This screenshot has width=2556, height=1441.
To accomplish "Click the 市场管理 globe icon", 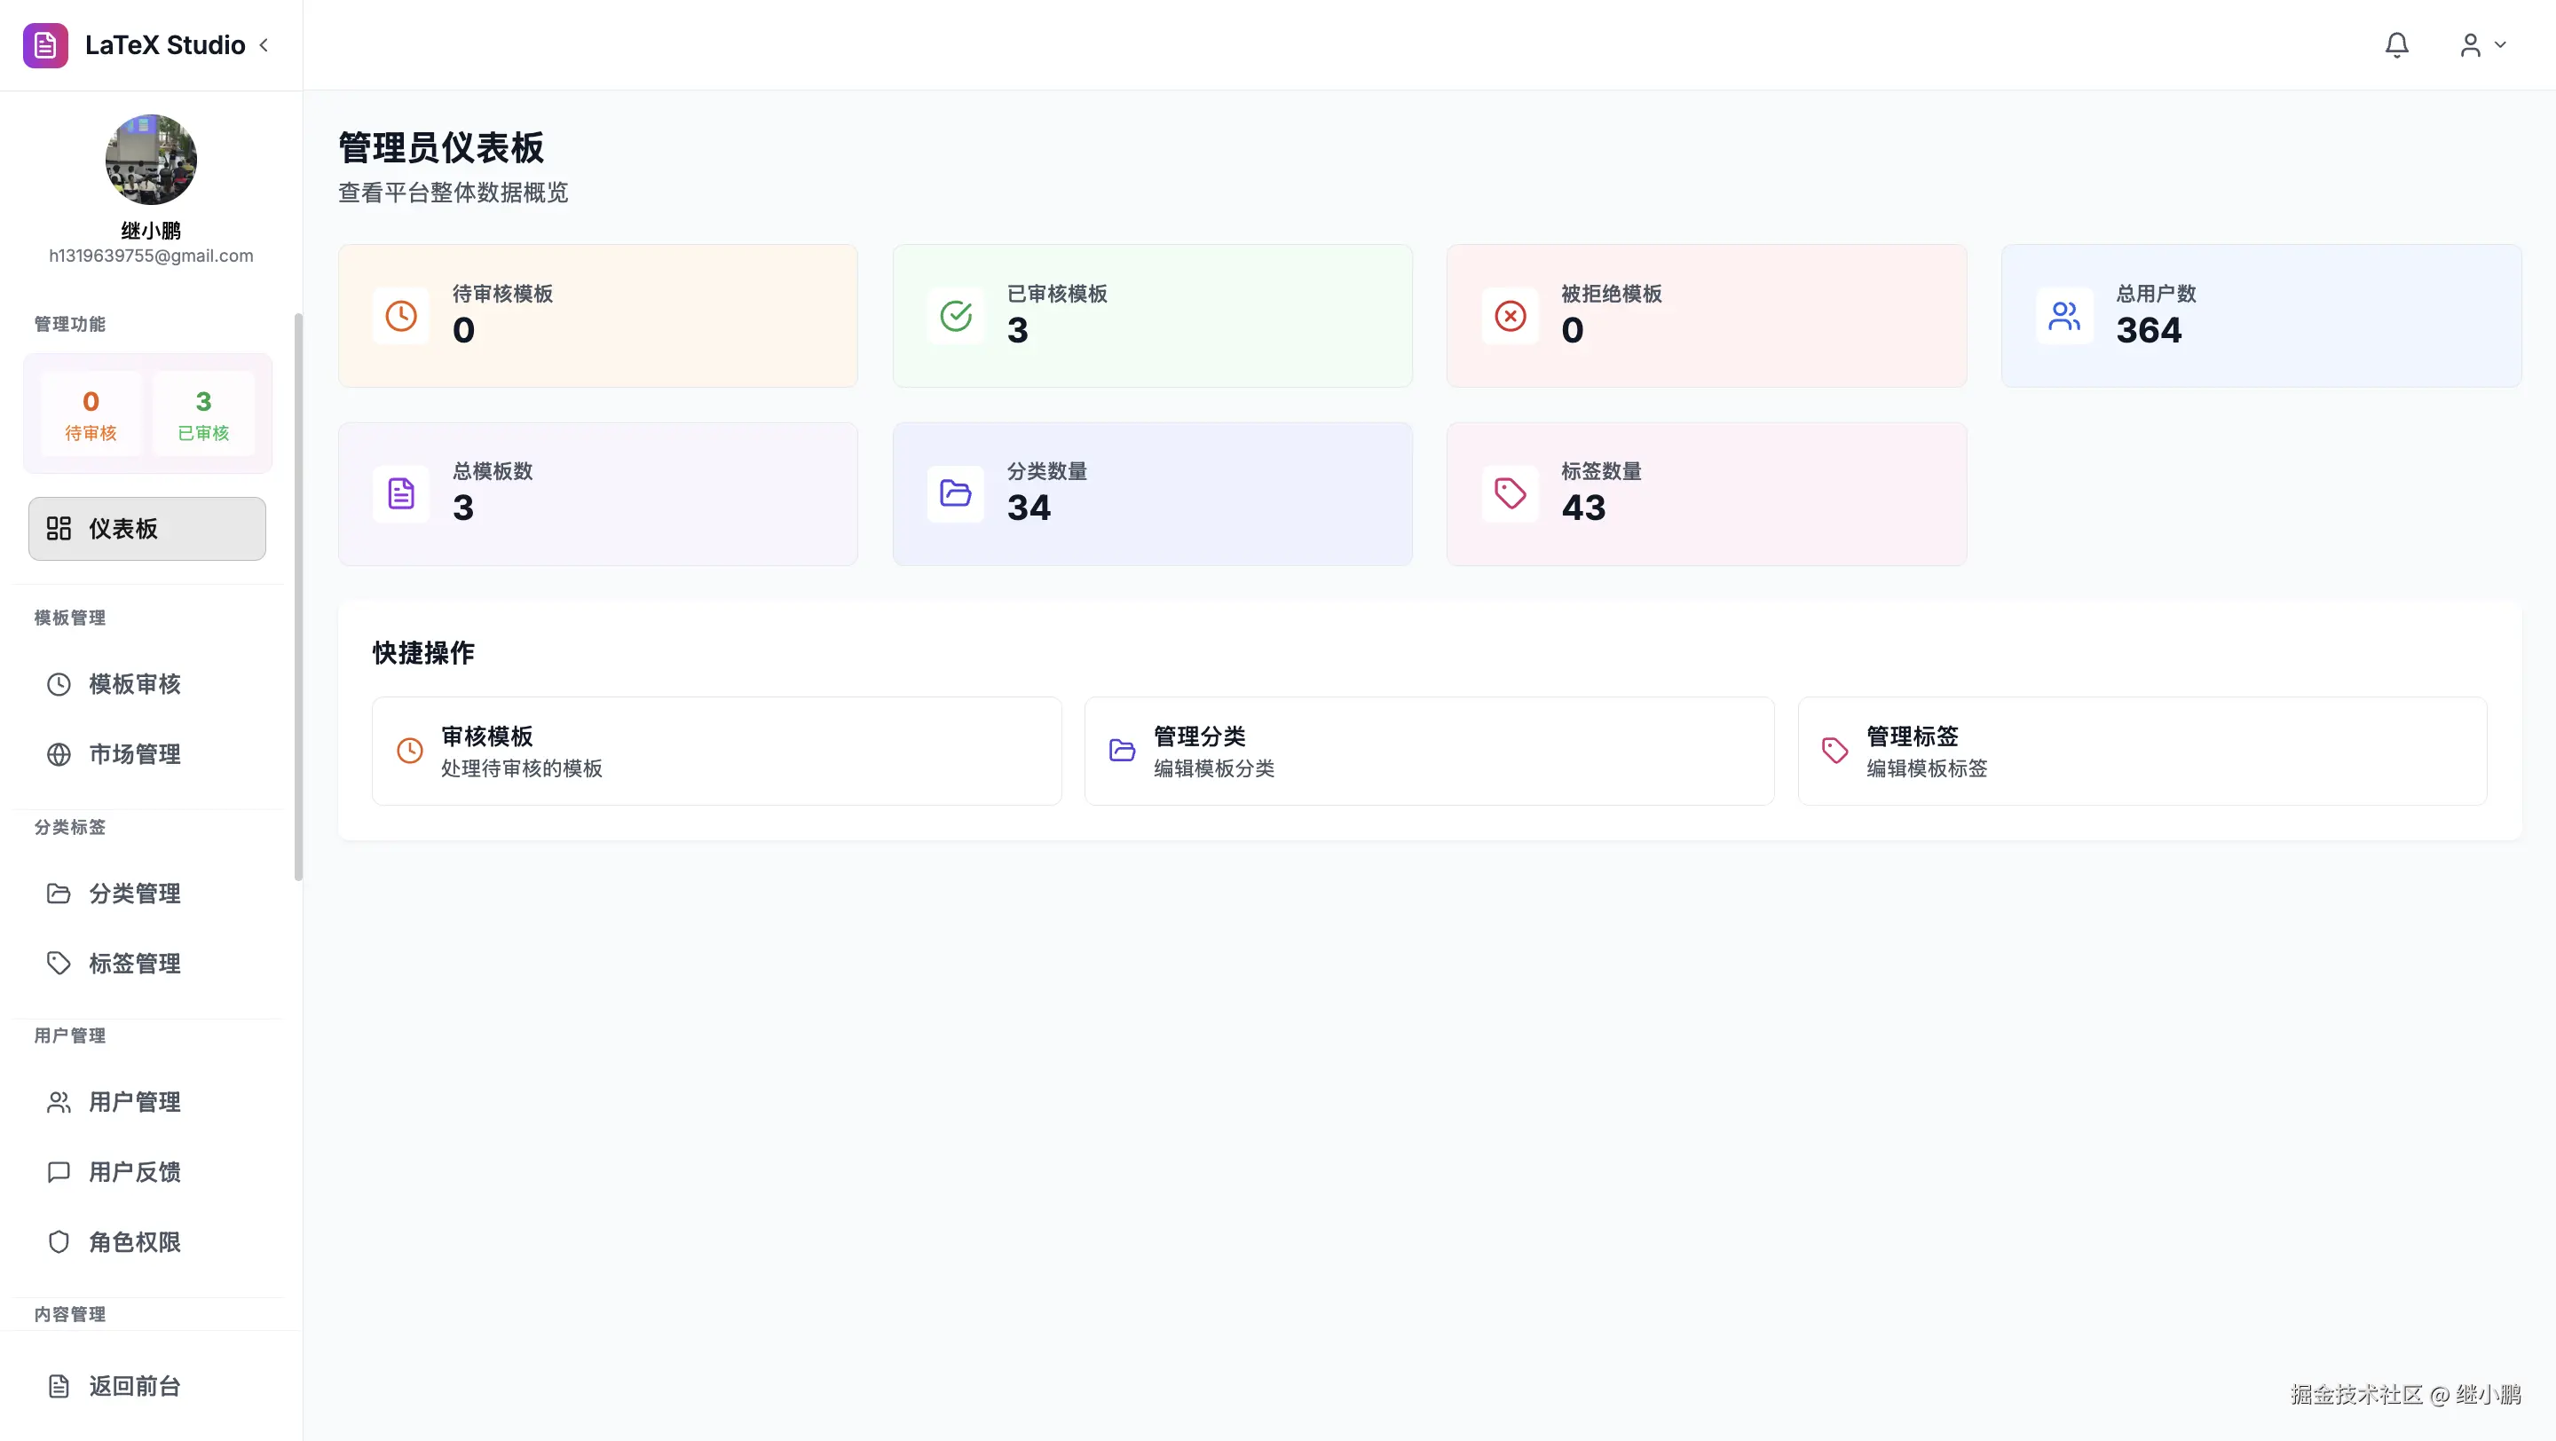I will pos(58,753).
